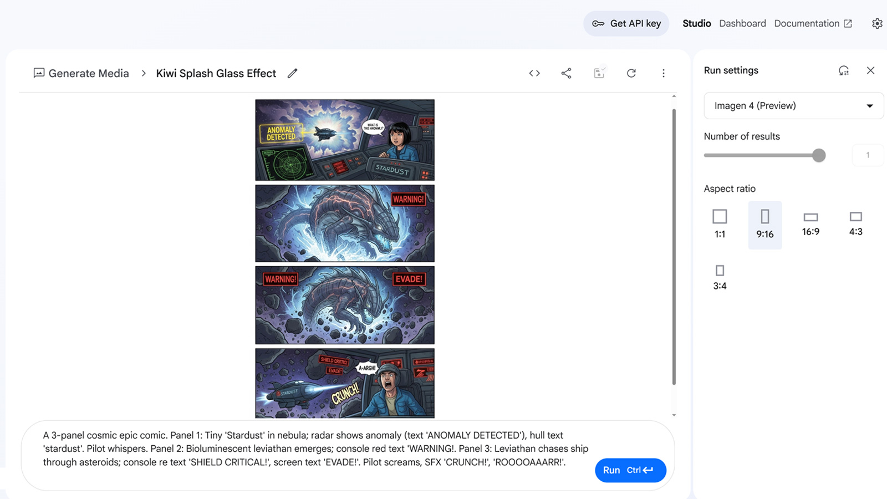This screenshot has width=887, height=499.
Task: Choose the 16:9 aspect ratio option
Action: click(810, 224)
